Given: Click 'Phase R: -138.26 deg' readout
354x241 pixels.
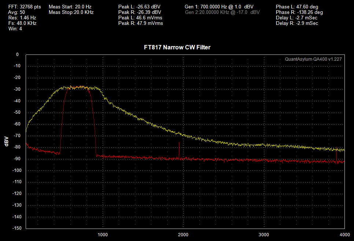Looking at the screenshot, I should (299, 12).
